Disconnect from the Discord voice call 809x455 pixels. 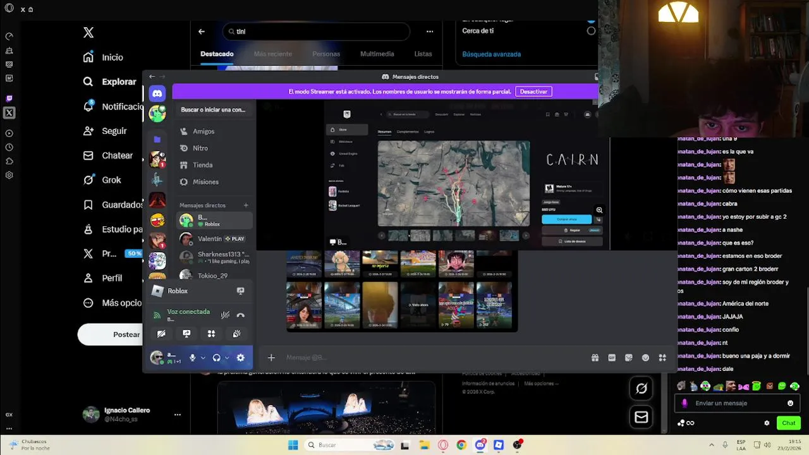tap(240, 315)
